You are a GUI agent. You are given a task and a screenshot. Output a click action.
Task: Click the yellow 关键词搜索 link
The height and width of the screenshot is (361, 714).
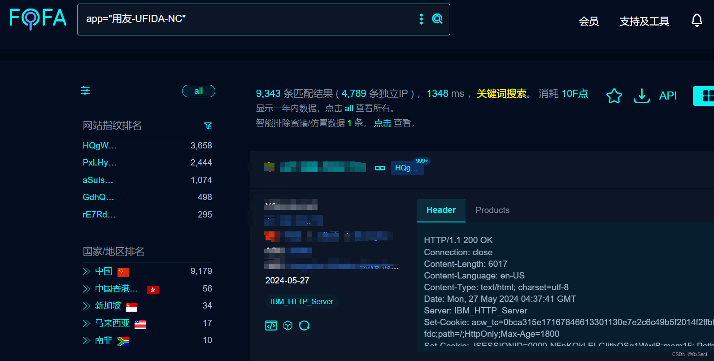click(x=501, y=94)
